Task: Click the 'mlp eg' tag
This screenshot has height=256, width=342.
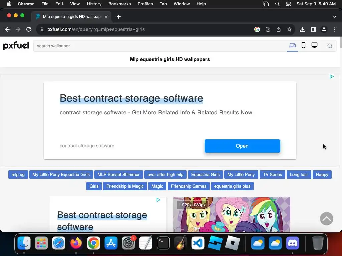Action: (x=18, y=175)
